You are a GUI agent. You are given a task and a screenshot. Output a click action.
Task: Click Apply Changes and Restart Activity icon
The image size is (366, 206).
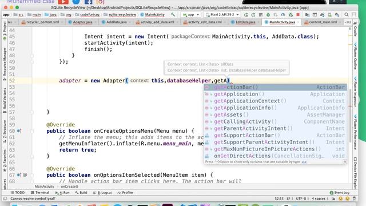(x=253, y=15)
